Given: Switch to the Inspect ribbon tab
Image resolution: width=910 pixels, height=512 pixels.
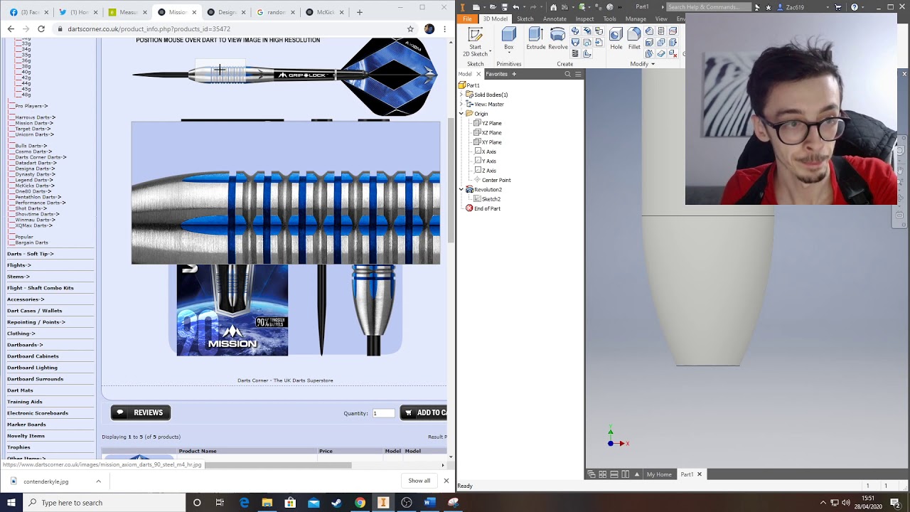Looking at the screenshot, I should [584, 19].
